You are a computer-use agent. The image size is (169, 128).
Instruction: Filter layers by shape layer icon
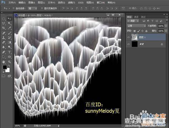click(157, 21)
